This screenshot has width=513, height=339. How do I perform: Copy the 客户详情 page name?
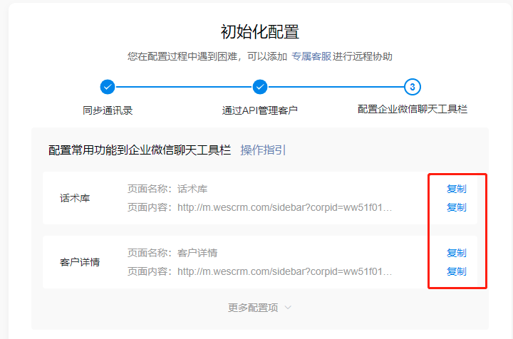[456, 253]
